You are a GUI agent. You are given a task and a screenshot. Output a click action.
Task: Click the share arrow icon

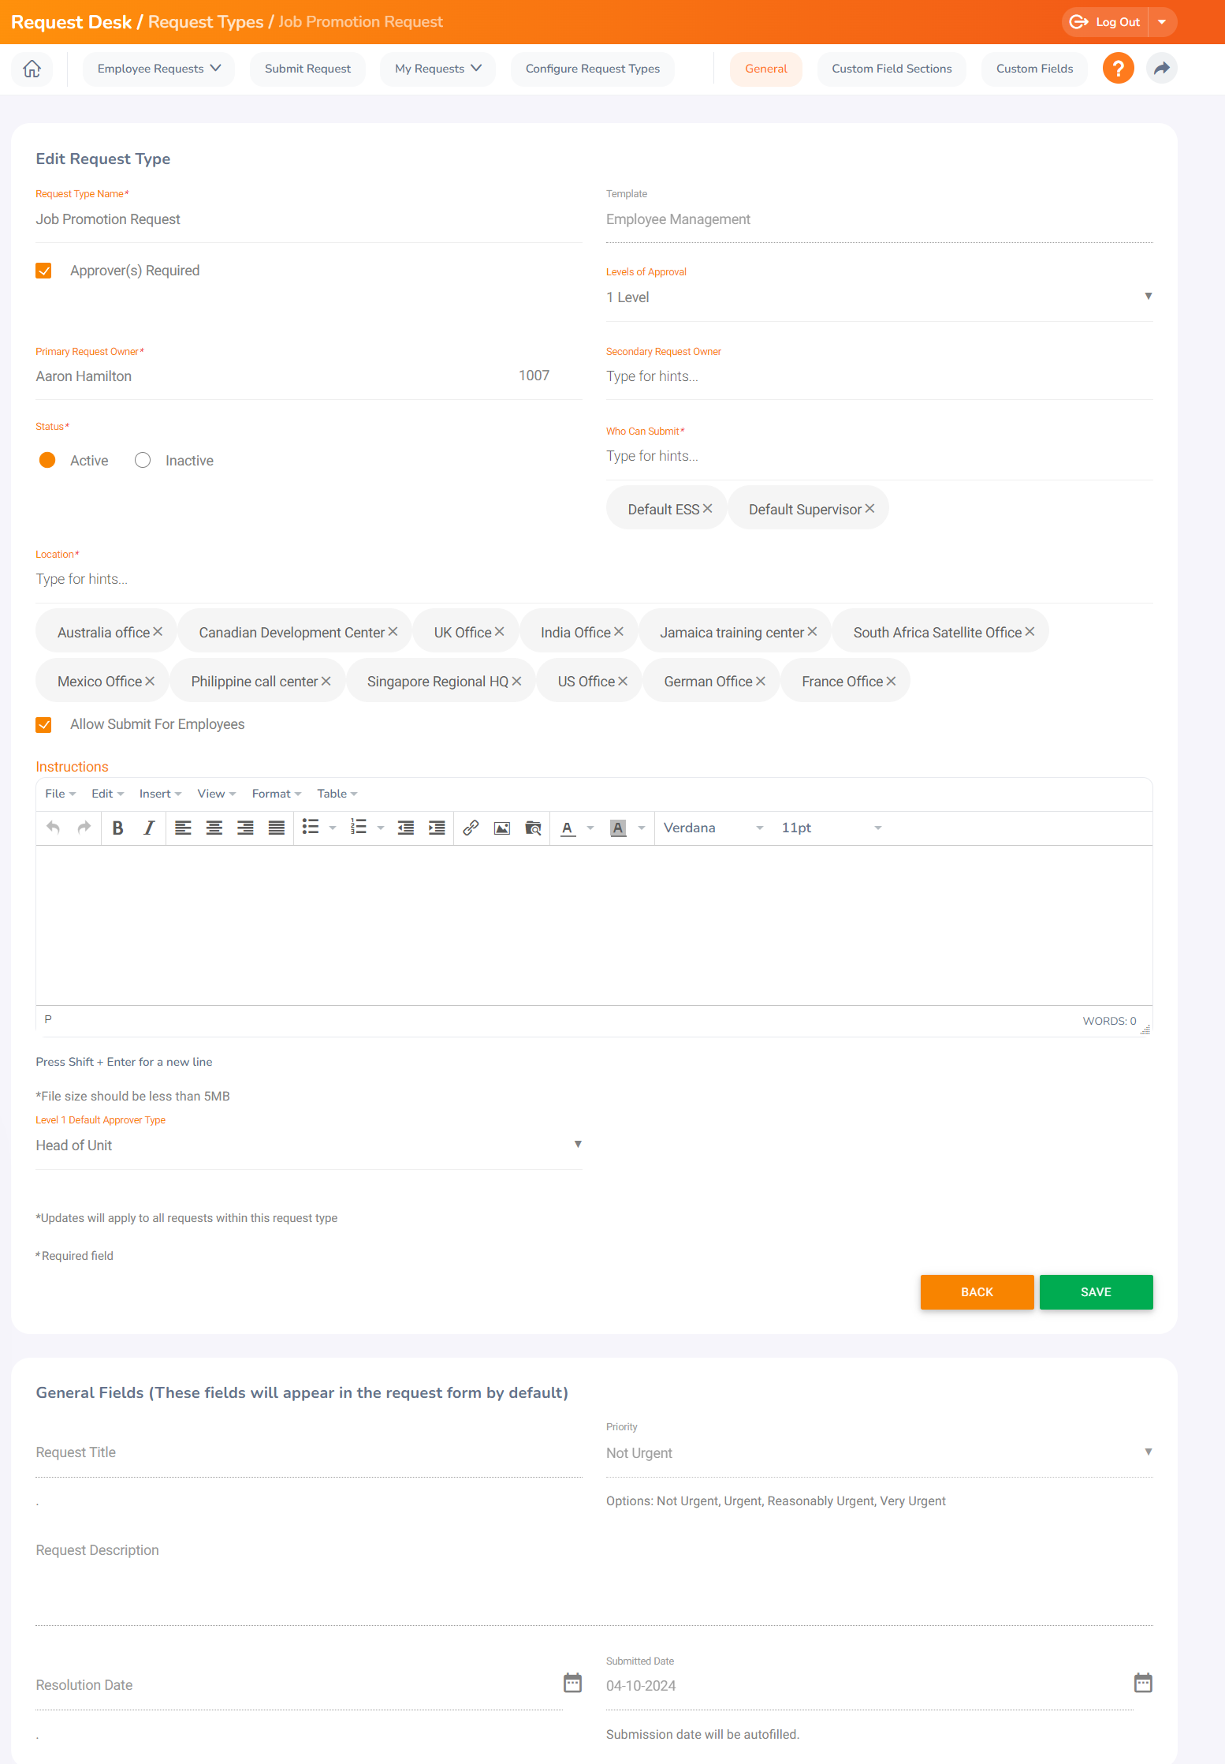pyautogui.click(x=1161, y=69)
